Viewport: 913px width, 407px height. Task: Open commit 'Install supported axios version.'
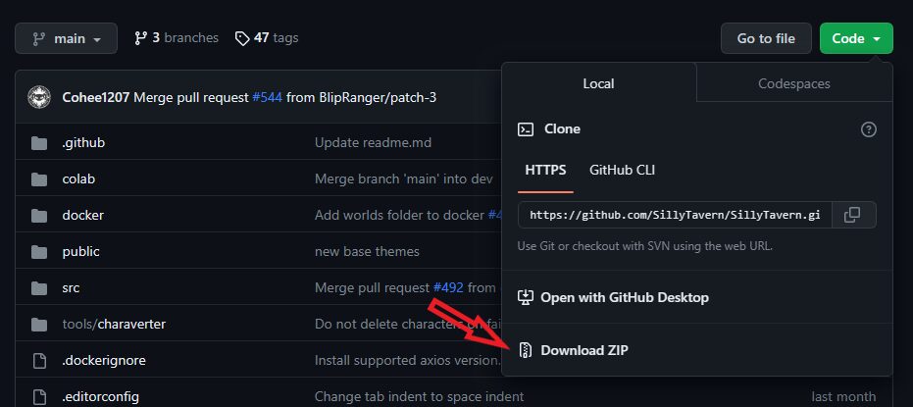[x=408, y=361]
